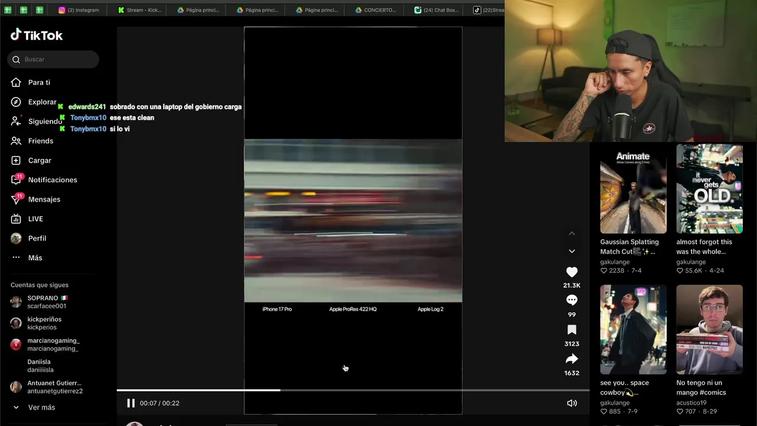Open comments with speech bubble icon

pyautogui.click(x=572, y=300)
